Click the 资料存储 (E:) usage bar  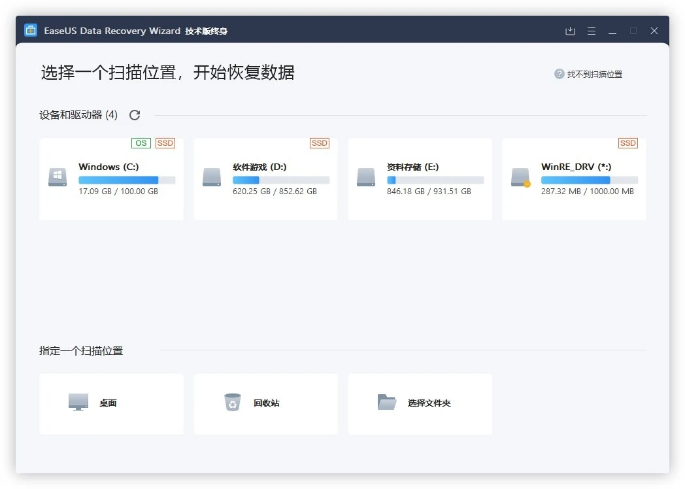point(435,180)
